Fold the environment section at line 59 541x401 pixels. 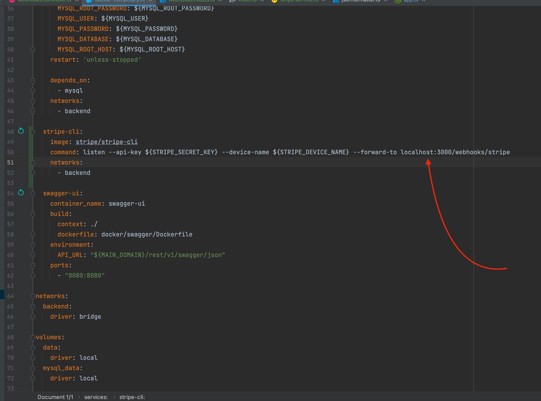tap(33, 245)
